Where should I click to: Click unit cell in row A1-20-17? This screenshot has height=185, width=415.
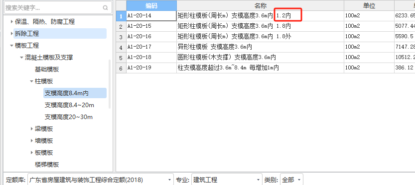pos(369,47)
